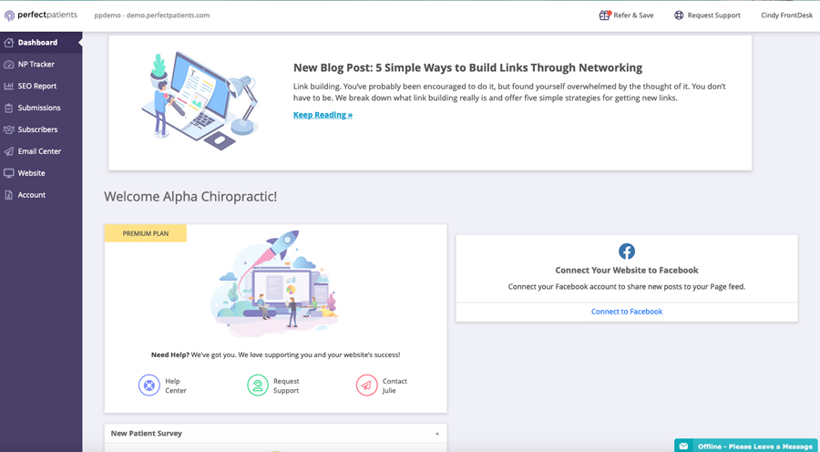Click Connect Your Website to Facebook heading
The image size is (820, 452).
click(x=627, y=270)
